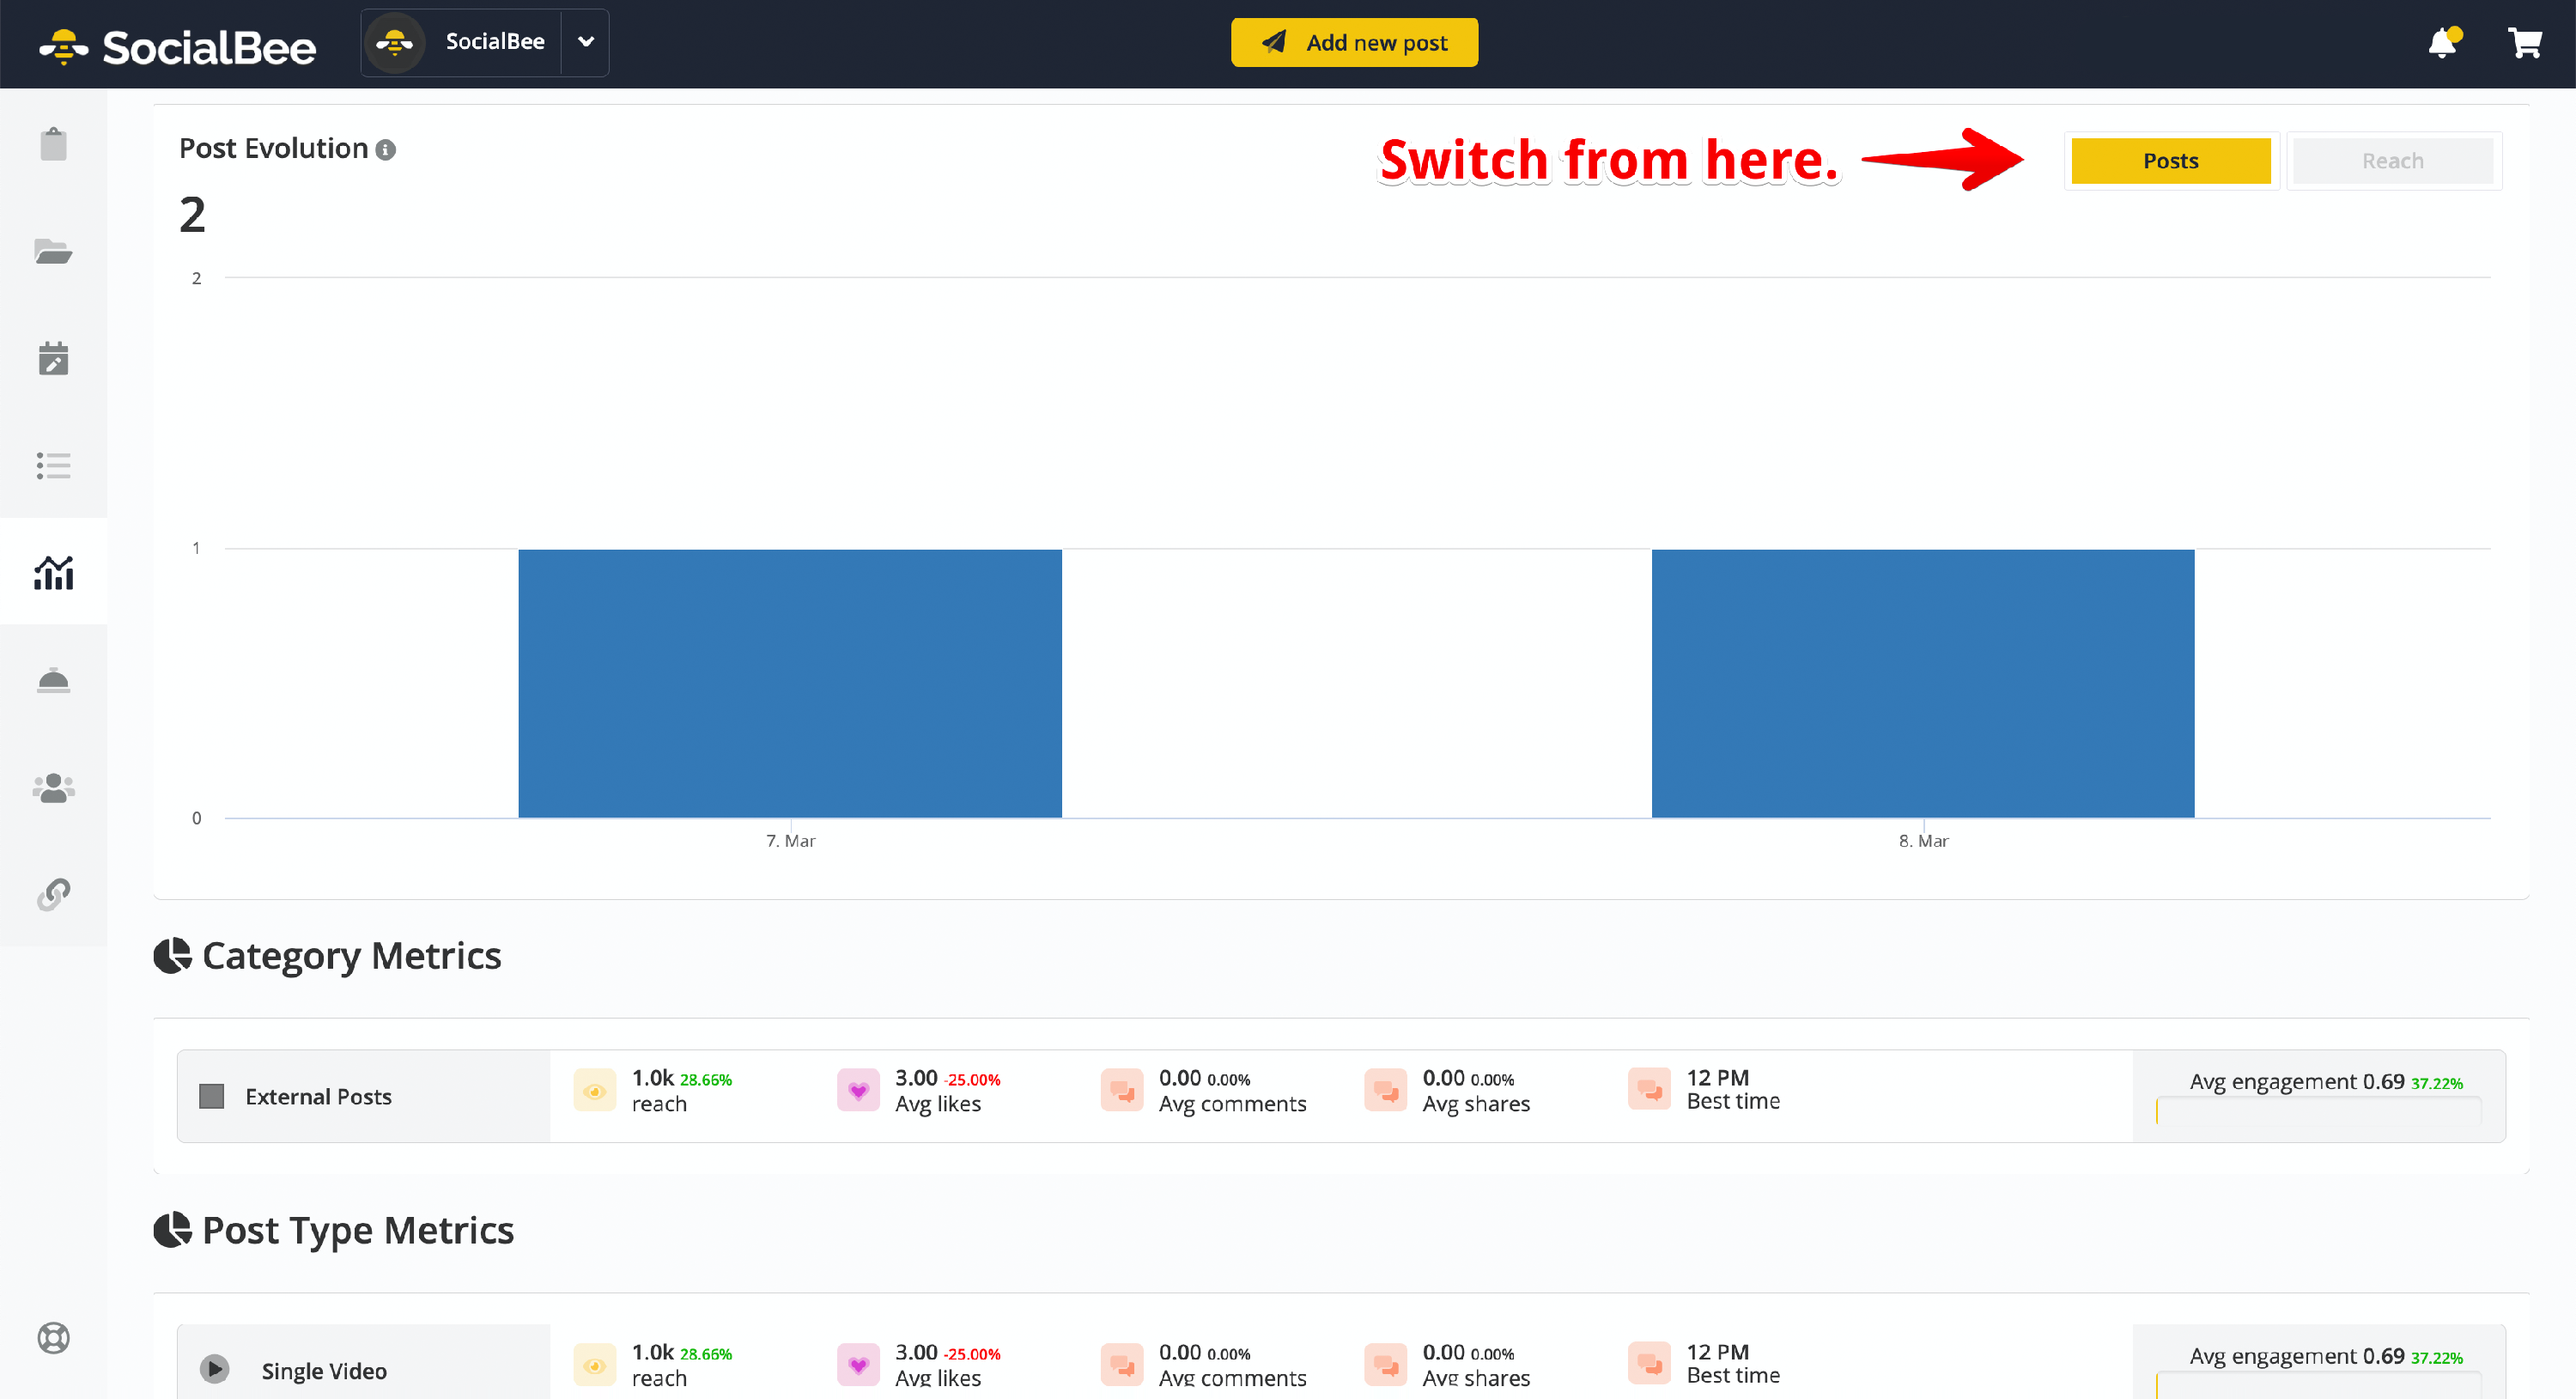Open the shopping cart
The width and height of the screenshot is (2576, 1399).
[x=2524, y=43]
